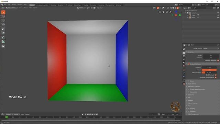220x124 pixels.
Task: Toggle the Viewport Denoising checkbox
Action: point(218,61)
